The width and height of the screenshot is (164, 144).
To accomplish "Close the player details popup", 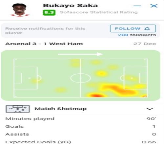I will click(154, 6).
